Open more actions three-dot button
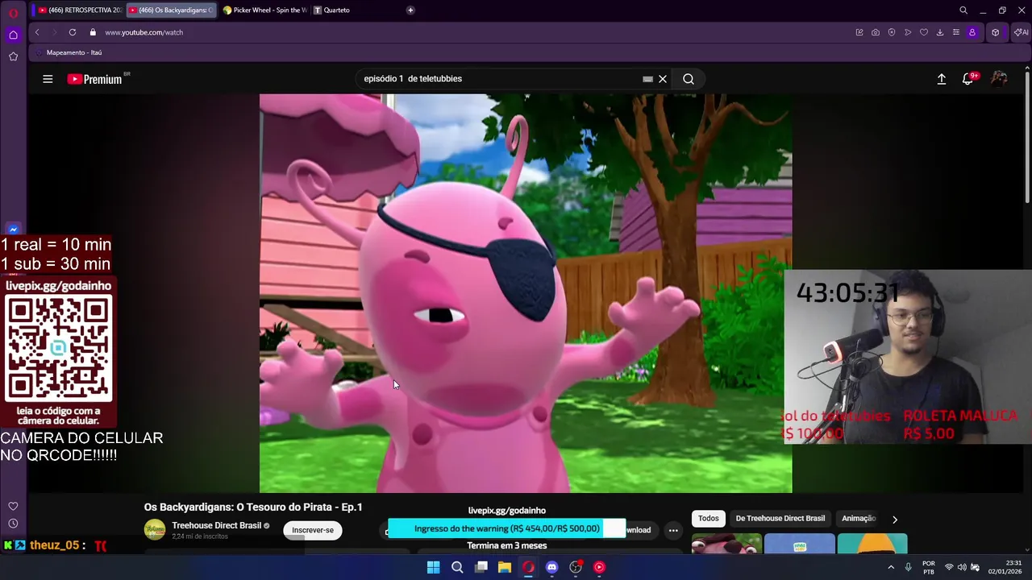Image resolution: width=1032 pixels, height=580 pixels. (x=673, y=530)
